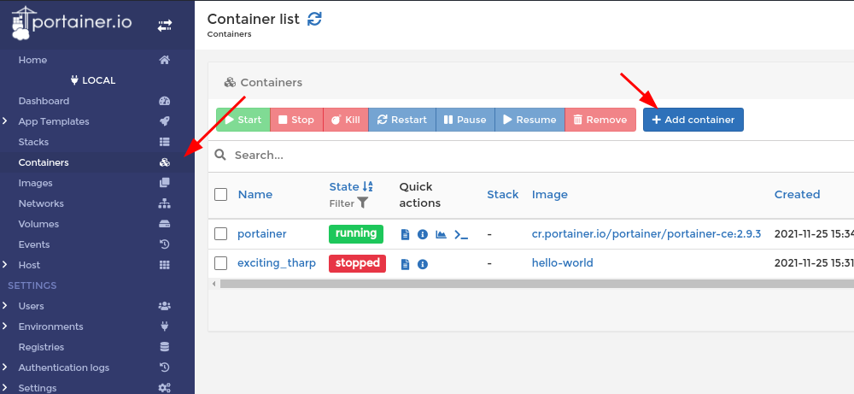Screen dimensions: 854x394
Task: Open inspect info icon for exciting_tharp container
Action: pos(423,264)
